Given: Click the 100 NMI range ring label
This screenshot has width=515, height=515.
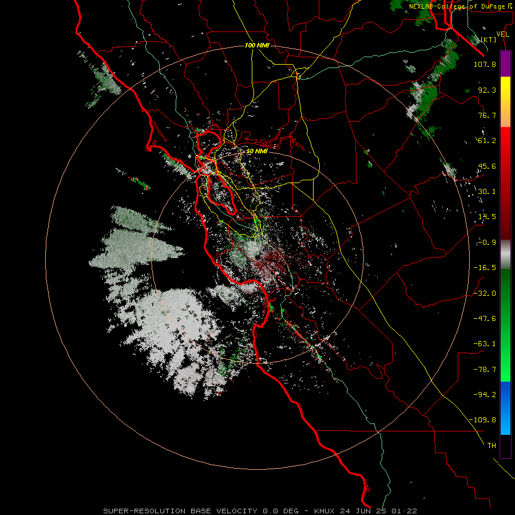Looking at the screenshot, I should (x=257, y=45).
